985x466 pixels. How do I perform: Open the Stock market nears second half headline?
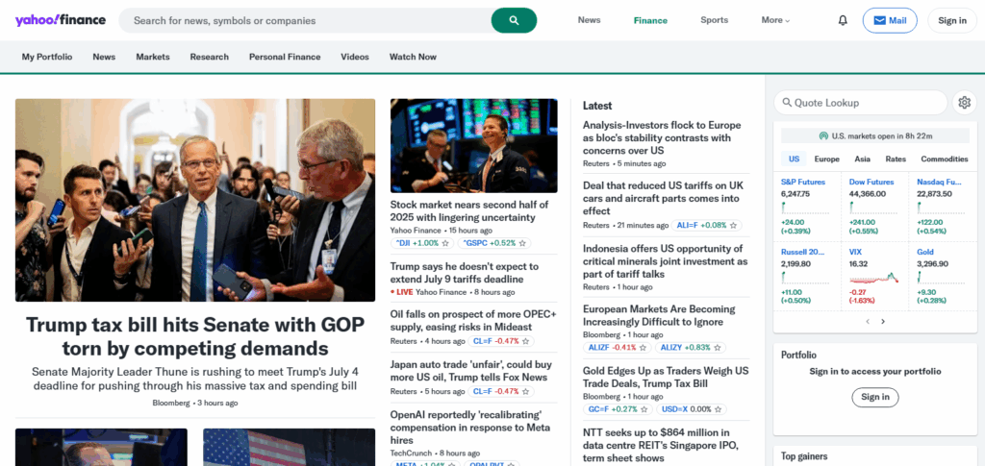tap(469, 211)
